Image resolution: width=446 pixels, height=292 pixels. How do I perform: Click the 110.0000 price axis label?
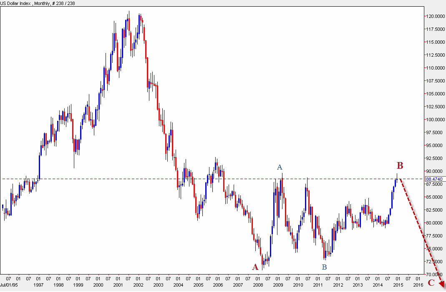tap(435, 68)
